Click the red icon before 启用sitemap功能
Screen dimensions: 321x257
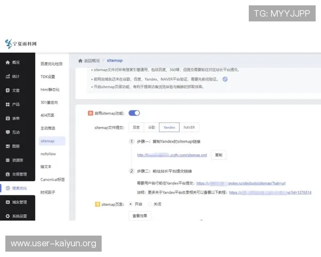click(90, 113)
